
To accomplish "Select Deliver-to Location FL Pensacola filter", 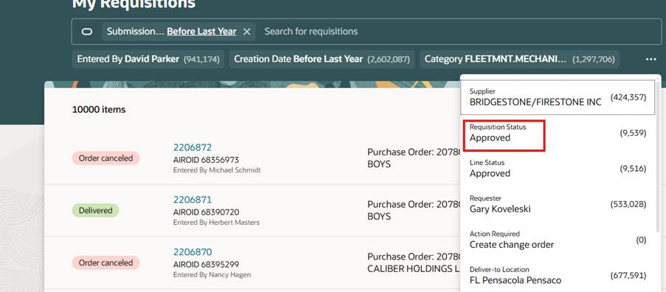I will (558, 276).
